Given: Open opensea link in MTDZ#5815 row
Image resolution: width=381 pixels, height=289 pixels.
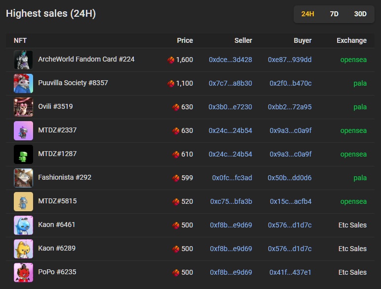Looking at the screenshot, I should pos(353,201).
